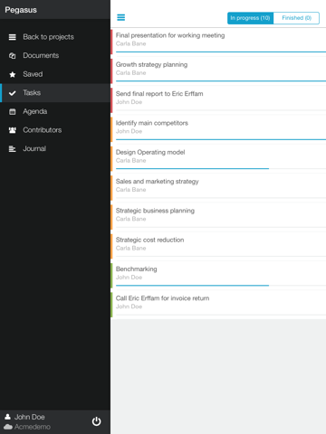The image size is (326, 434).
Task: Click assignee Carla Bane under Sales and marketing strategy
Action: (130, 190)
